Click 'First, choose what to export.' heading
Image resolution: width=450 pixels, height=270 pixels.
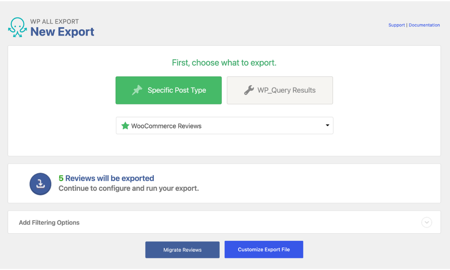(224, 63)
